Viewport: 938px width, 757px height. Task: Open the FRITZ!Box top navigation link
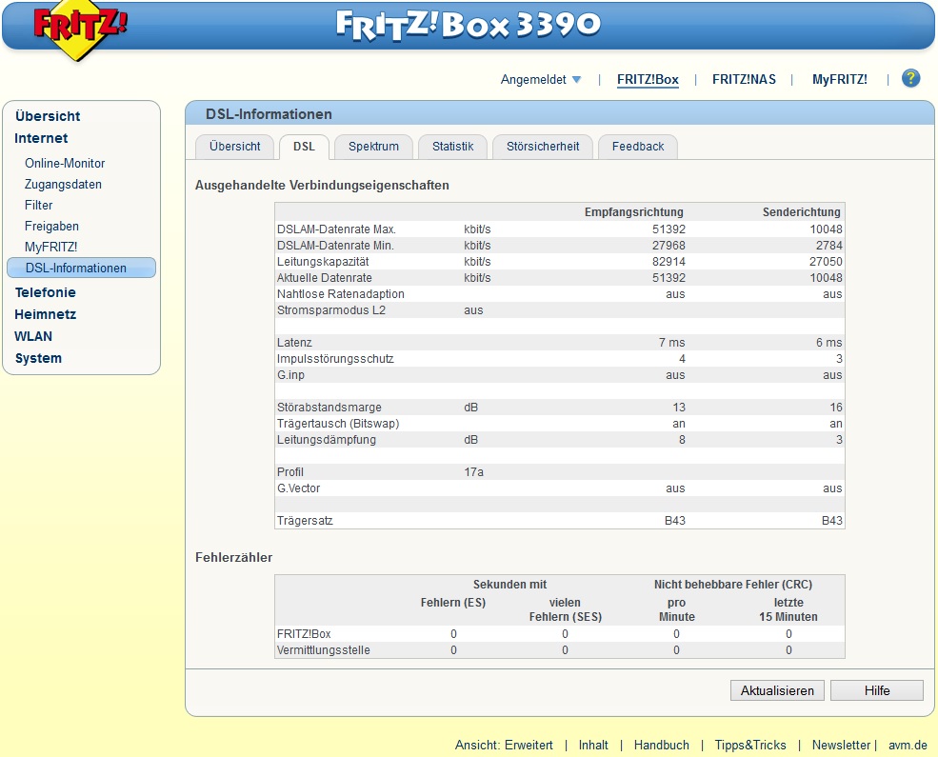click(x=648, y=80)
